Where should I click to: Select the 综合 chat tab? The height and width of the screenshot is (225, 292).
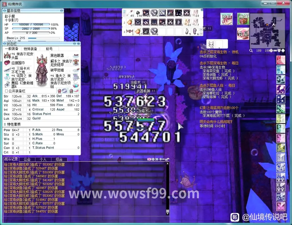pos(59,159)
